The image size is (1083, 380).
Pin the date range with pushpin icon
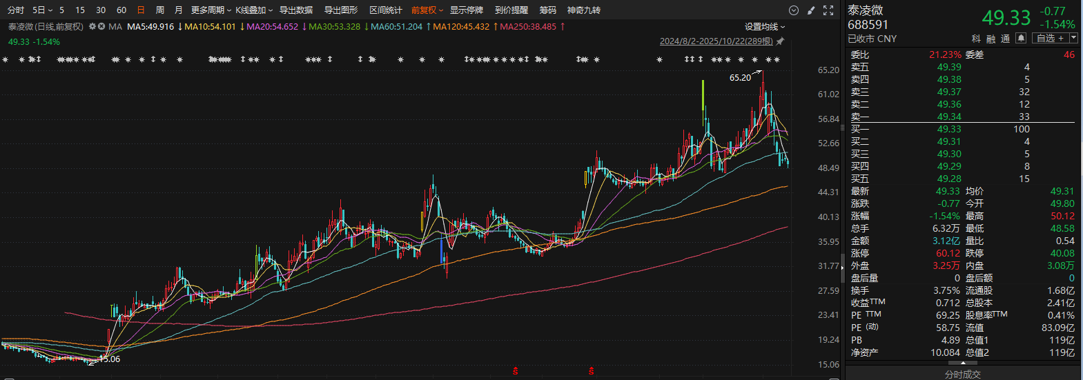point(781,41)
